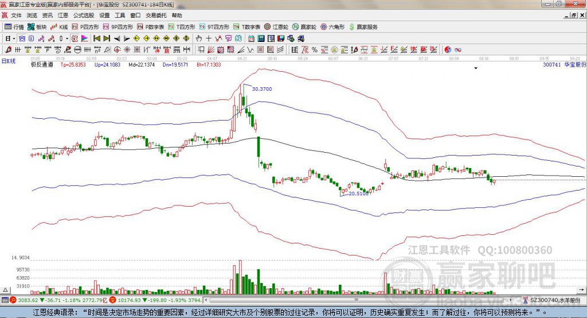Viewport: 587px width, 318px height.
Task: Open the 文件 menu
Action: (16, 15)
